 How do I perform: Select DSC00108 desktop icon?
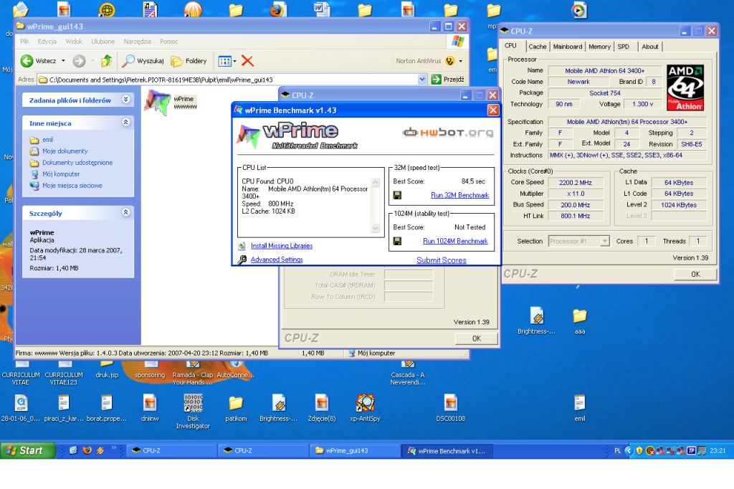click(x=451, y=409)
